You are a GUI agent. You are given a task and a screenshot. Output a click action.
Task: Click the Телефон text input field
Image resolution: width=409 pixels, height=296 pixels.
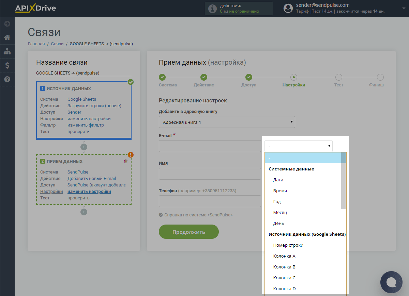pos(210,201)
